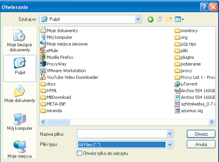Select the µTorrent shortcut in file list
Image resolution: width=219 pixels, height=162 pixels.
186,84
